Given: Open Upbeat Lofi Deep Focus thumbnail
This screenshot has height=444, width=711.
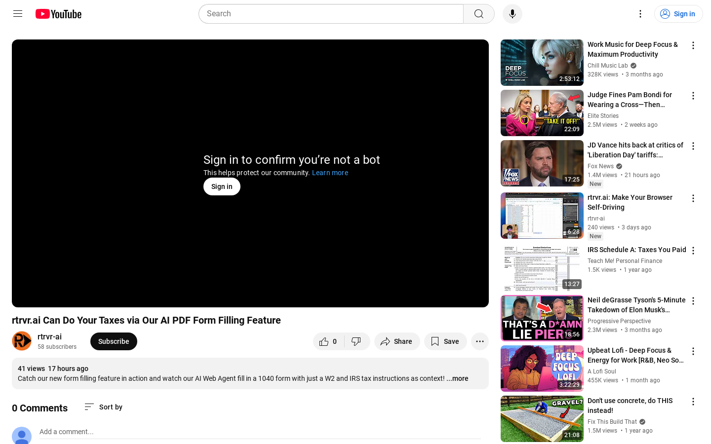Looking at the screenshot, I should [x=542, y=369].
